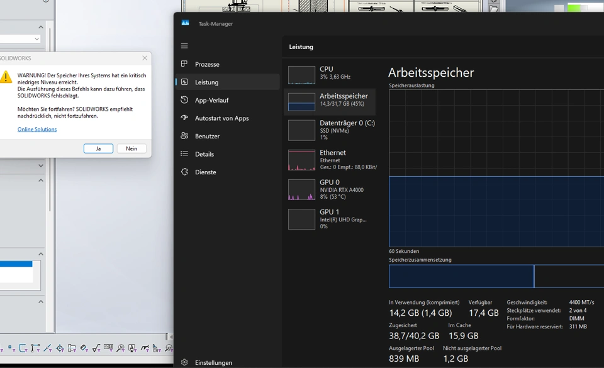Select the blue highlighted list entry
Screen dimensions: 604x368
[x=16, y=264]
